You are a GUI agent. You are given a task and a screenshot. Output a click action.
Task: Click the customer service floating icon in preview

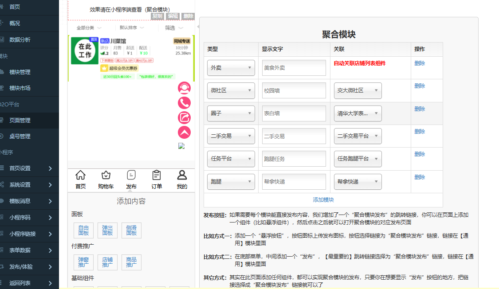pyautogui.click(x=184, y=88)
